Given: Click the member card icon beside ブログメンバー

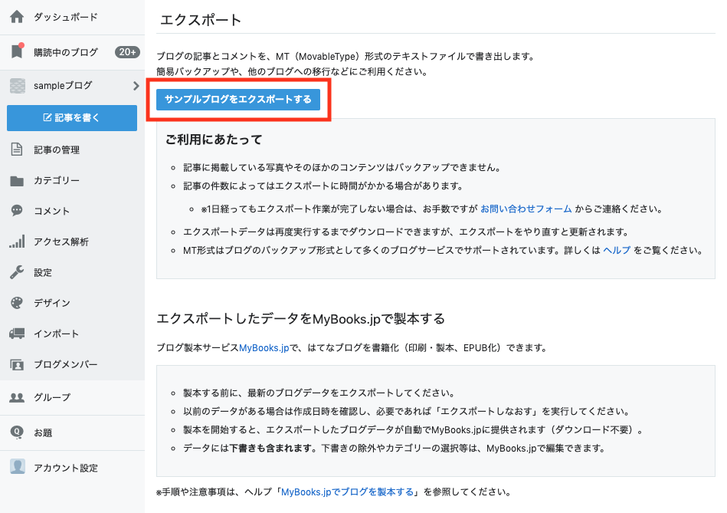Looking at the screenshot, I should 17,364.
